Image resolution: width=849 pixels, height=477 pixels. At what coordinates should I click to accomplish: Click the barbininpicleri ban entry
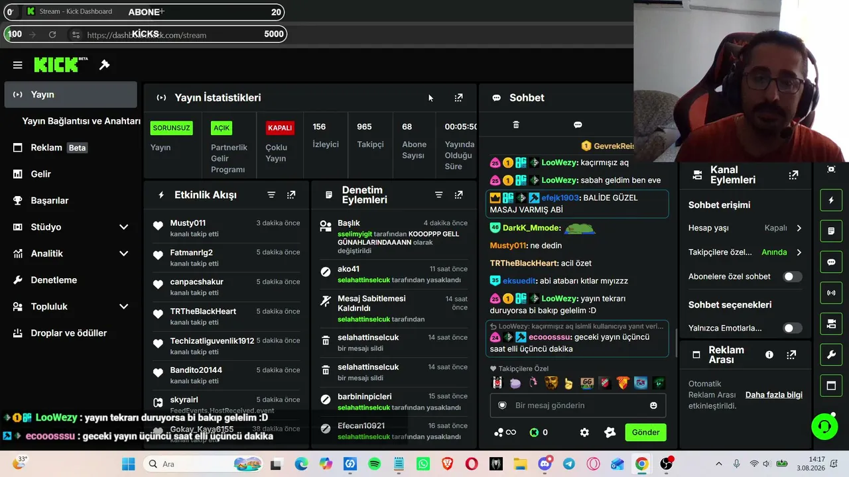click(x=394, y=401)
